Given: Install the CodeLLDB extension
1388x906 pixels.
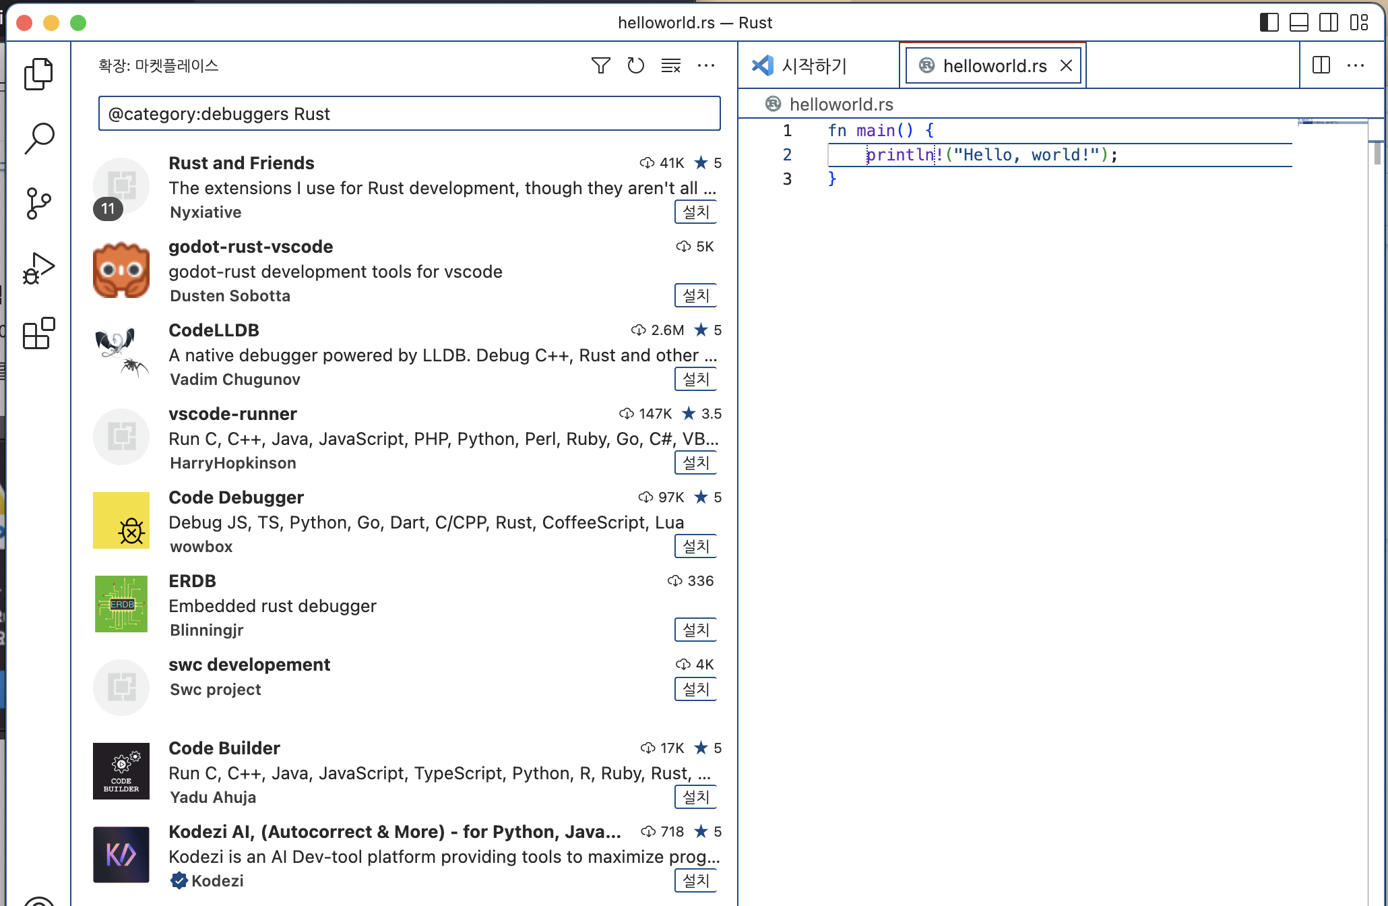Looking at the screenshot, I should 695,379.
